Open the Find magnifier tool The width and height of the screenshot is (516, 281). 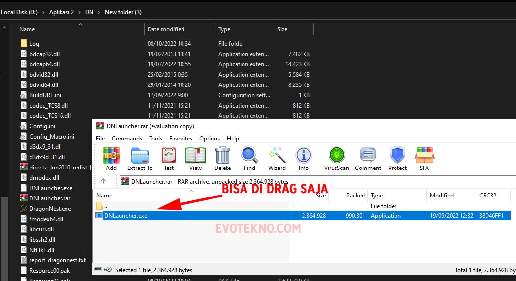[x=249, y=158]
